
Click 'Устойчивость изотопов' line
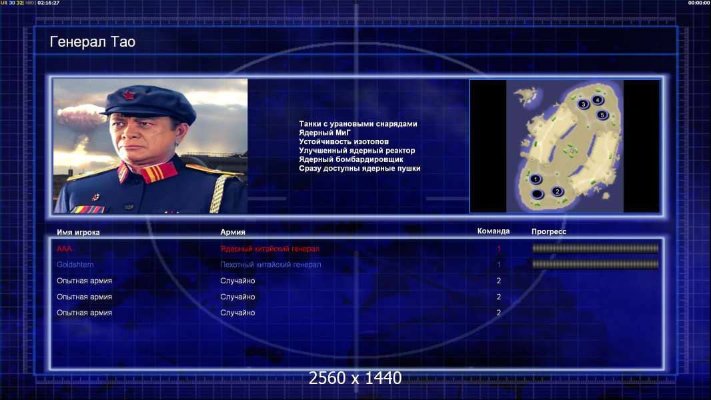343,141
